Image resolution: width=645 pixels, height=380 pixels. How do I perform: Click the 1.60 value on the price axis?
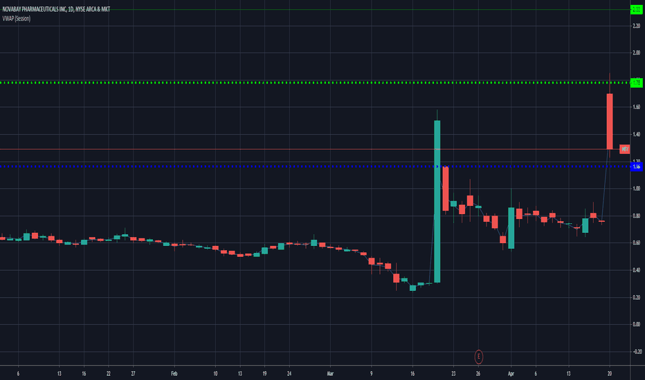click(637, 107)
